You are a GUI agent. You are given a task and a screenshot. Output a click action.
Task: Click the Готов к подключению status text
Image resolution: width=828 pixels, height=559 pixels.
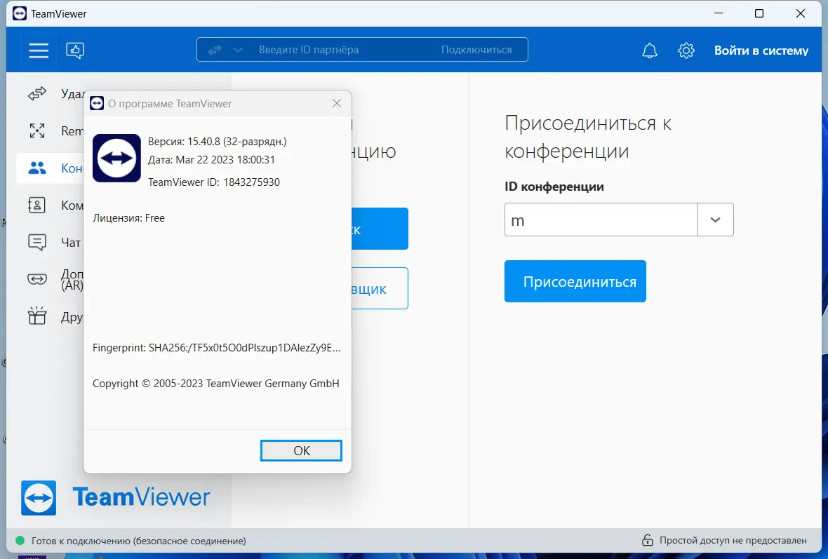[138, 541]
